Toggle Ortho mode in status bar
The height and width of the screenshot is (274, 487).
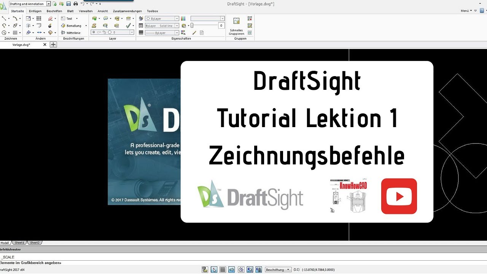click(232, 269)
